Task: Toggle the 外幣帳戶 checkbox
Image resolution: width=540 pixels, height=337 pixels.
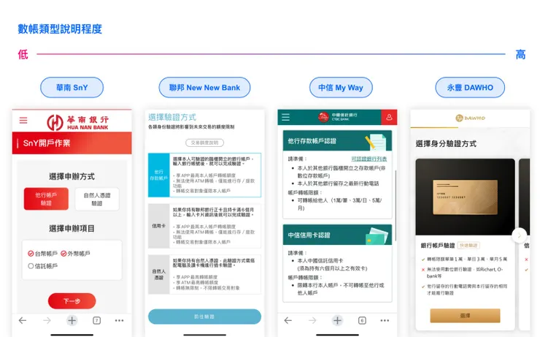Action: point(75,254)
